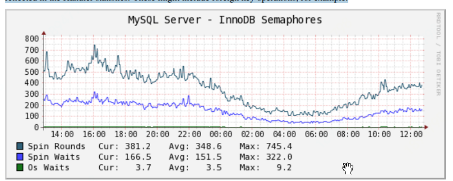Viewport: 453px width, 181px height.
Task: Click the 200 y-axis label
Action: click(x=32, y=105)
